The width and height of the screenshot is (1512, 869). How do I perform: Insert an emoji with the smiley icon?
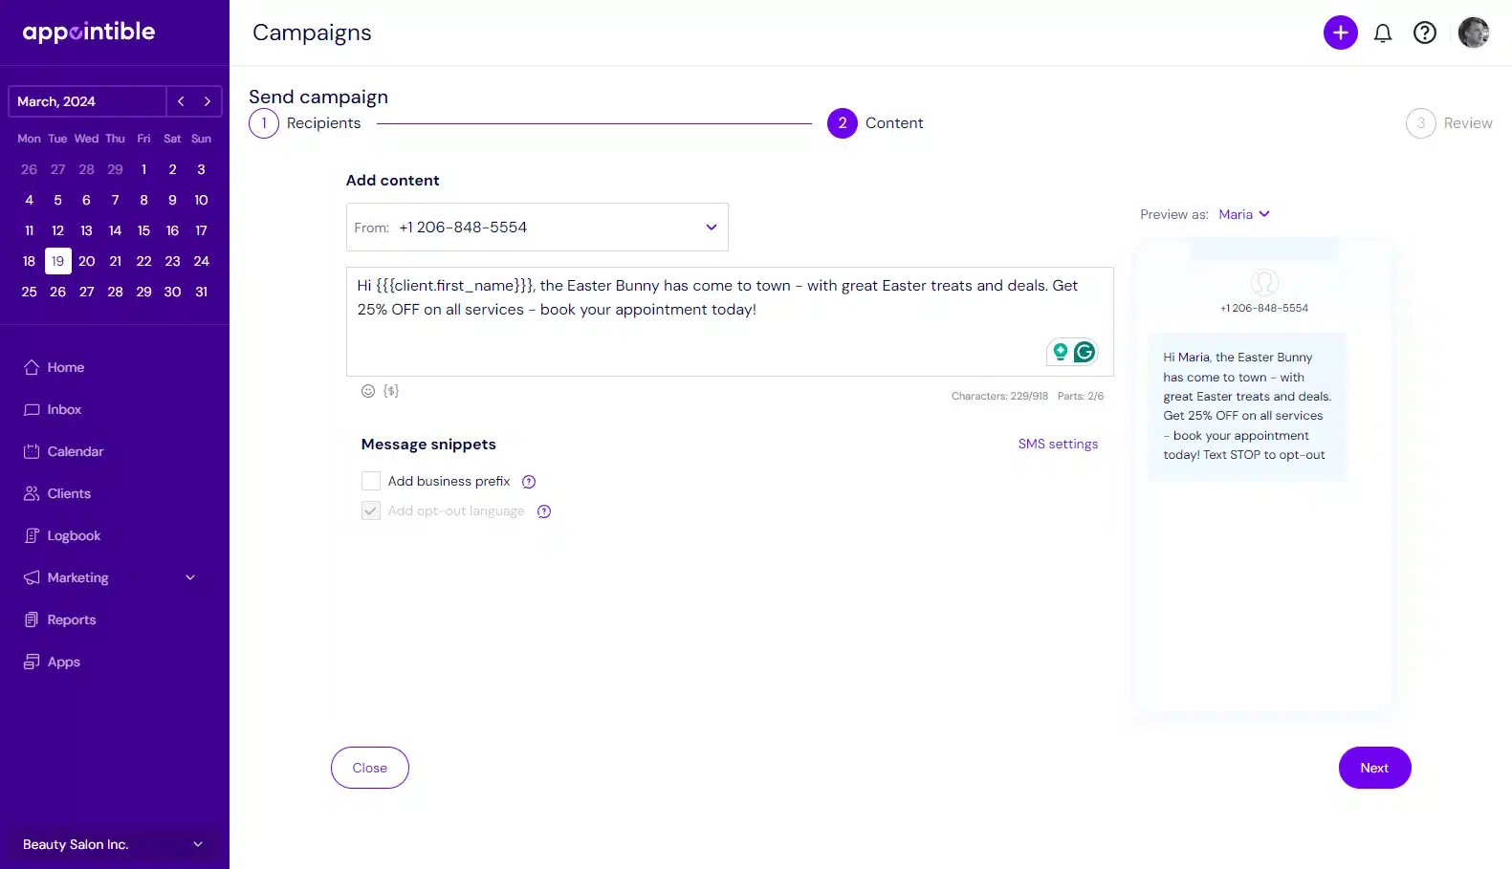click(x=368, y=391)
